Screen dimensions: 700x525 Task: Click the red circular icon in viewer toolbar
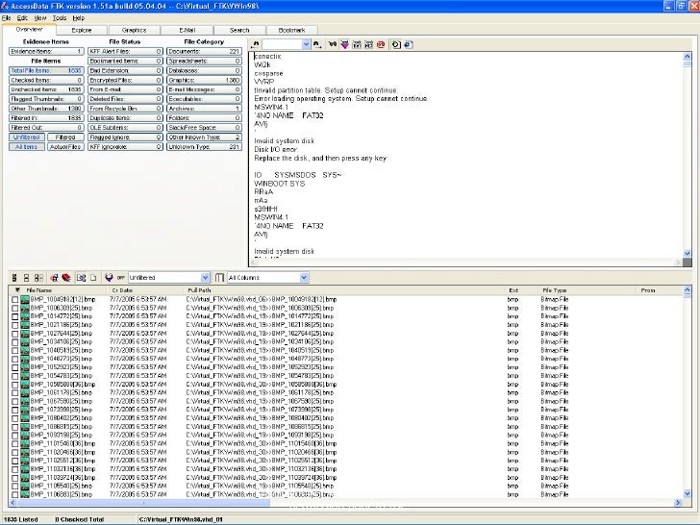click(381, 44)
